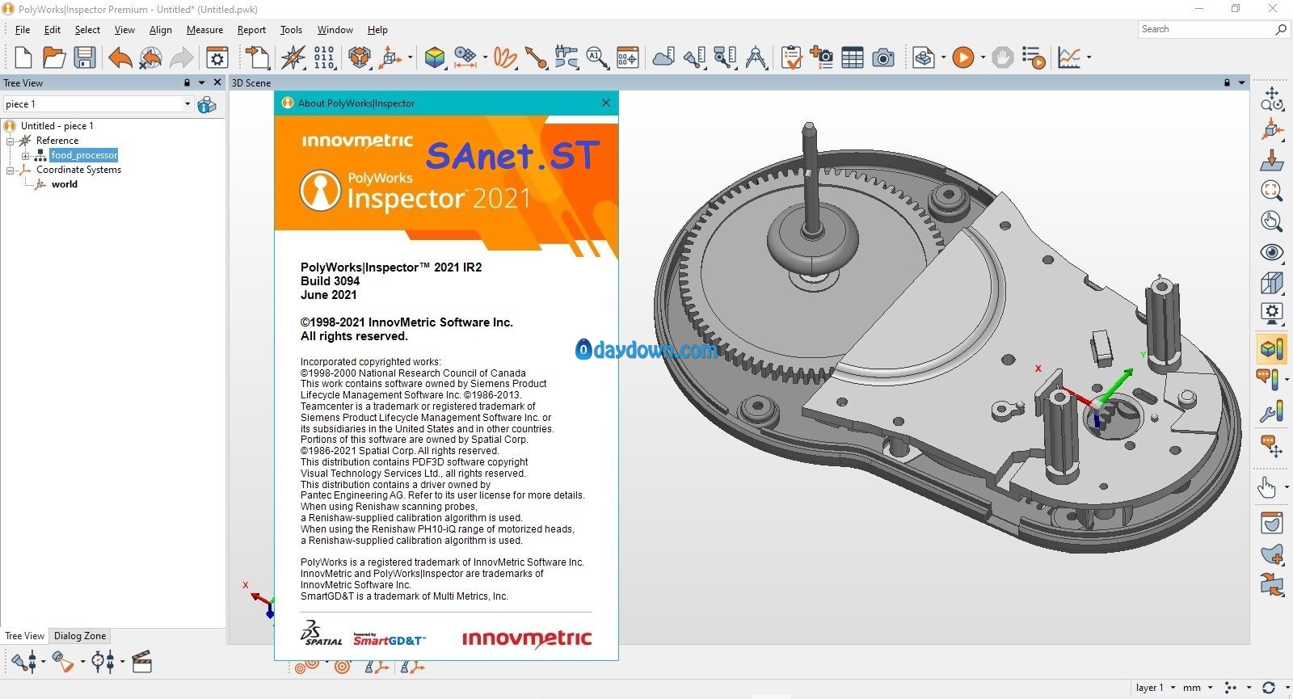The image size is (1293, 699).
Task: Select the Untitled - piece 1 root item
Action: [x=57, y=126]
